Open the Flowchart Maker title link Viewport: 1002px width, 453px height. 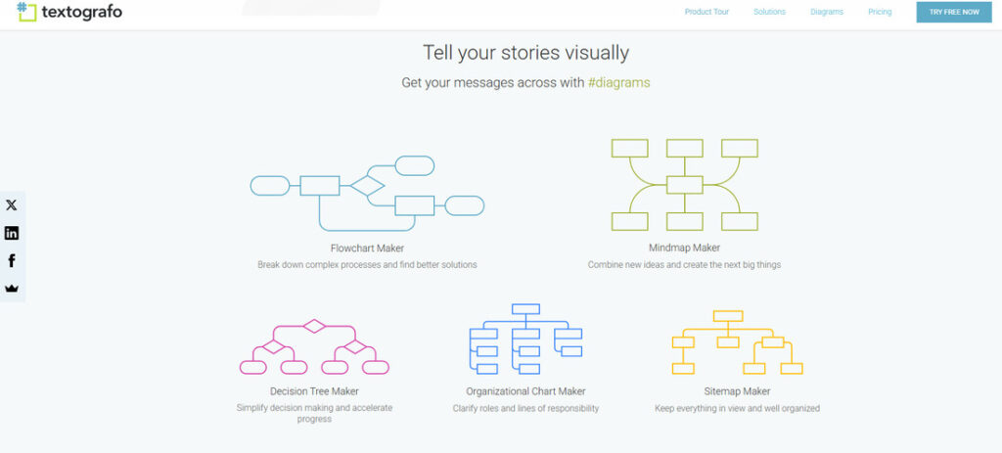click(x=367, y=249)
